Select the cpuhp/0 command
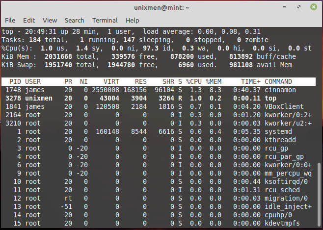Viewport: 323px width, 230px height. pos(278,215)
